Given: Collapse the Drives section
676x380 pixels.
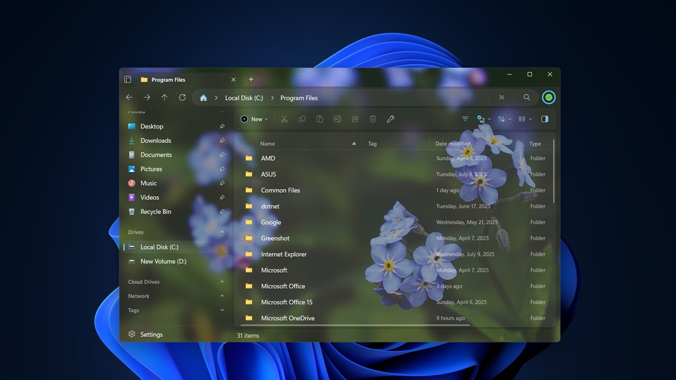Looking at the screenshot, I should coord(222,232).
